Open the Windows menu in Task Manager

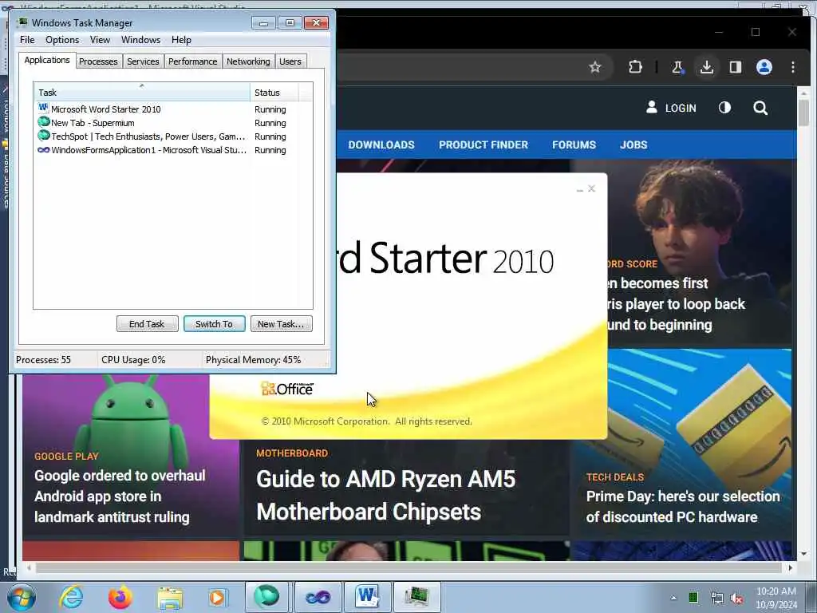(140, 40)
